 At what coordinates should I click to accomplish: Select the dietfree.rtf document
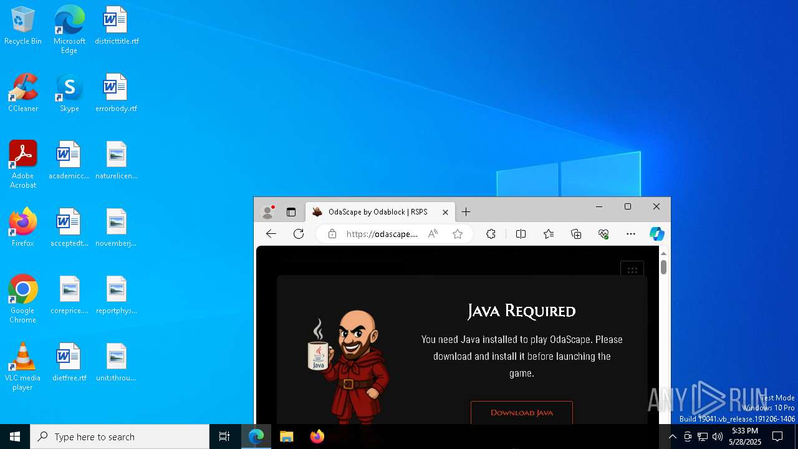pos(69,363)
